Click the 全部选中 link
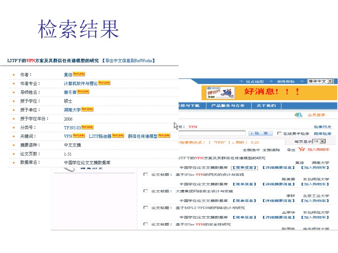This screenshot has height=253, width=338. (x=251, y=150)
